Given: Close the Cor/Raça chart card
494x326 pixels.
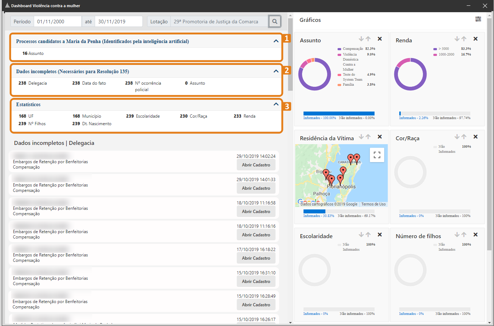Looking at the screenshot, I should [476, 137].
